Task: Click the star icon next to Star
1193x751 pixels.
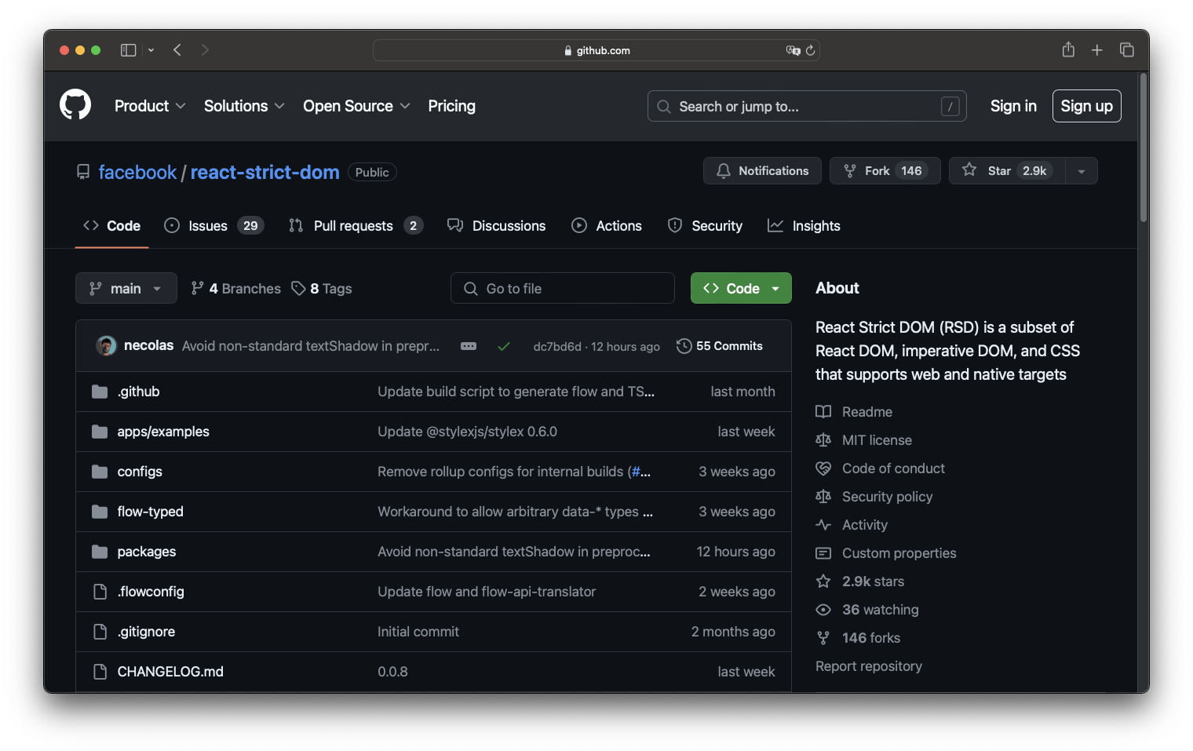Action: pos(969,170)
